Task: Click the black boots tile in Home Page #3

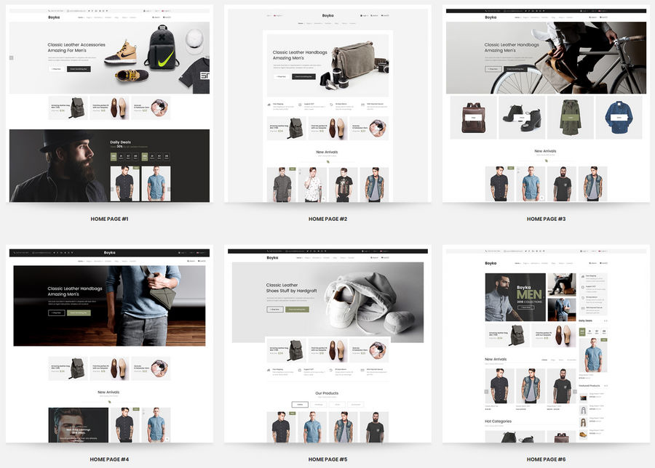Action: [522, 117]
